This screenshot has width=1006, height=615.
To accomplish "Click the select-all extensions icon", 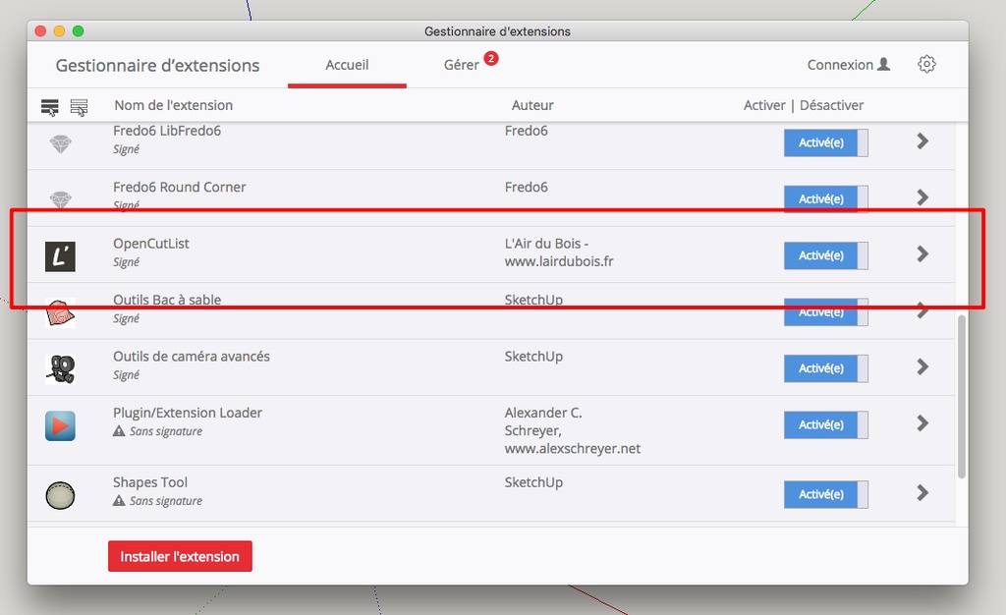I will pyautogui.click(x=49, y=107).
